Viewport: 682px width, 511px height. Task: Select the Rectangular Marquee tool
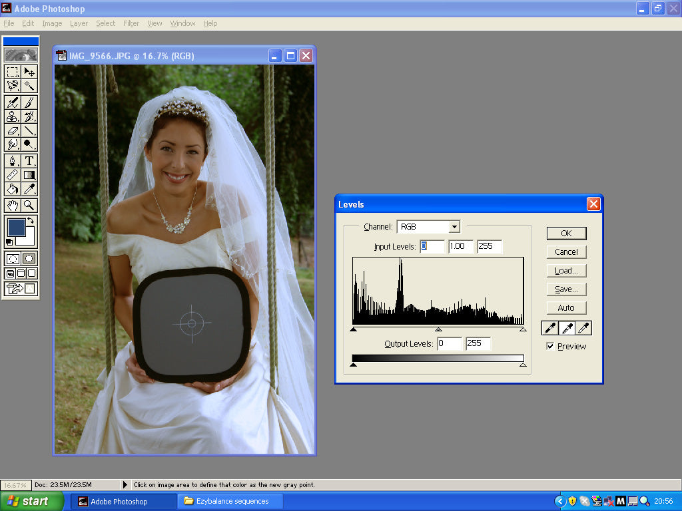coord(13,71)
